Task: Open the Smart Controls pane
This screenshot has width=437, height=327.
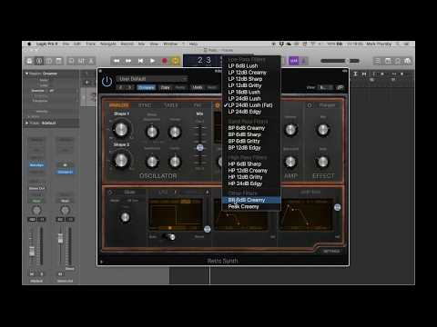Action: [71, 61]
